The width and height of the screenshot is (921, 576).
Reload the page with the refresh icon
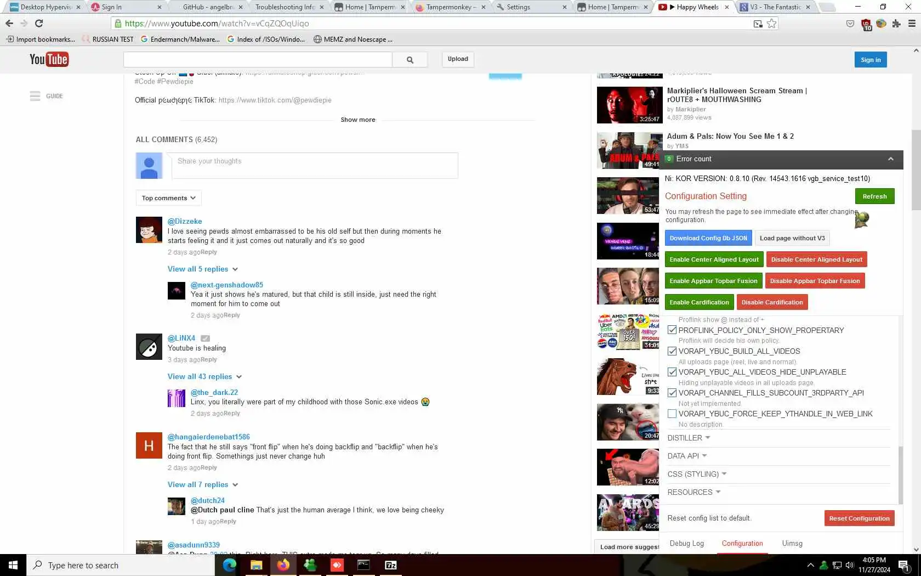pyautogui.click(x=39, y=23)
